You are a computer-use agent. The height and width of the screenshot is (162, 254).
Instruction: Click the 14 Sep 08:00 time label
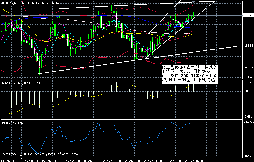(x=30, y=161)
